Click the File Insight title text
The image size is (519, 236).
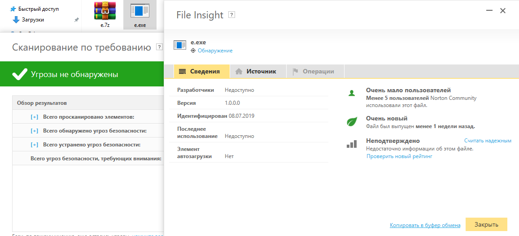[200, 15]
